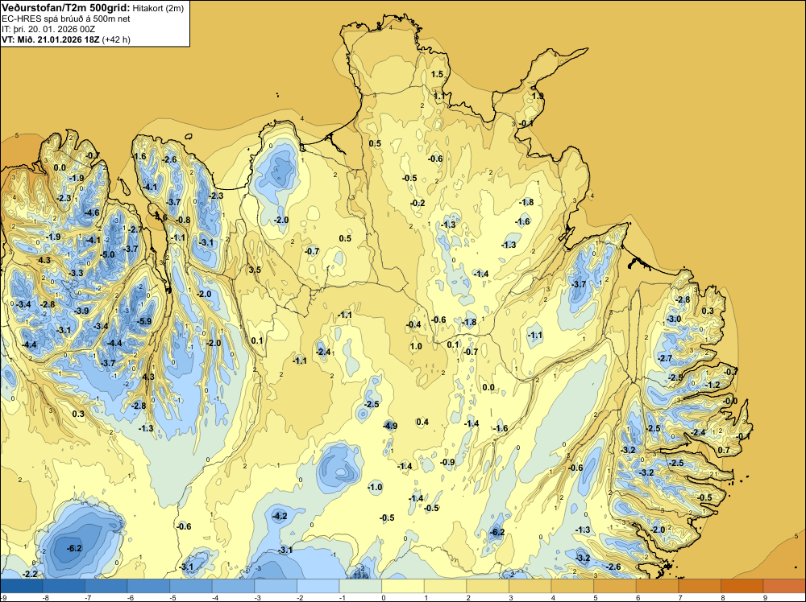
Task: Click the -4.9 temperature value on the map
Action: coord(390,426)
